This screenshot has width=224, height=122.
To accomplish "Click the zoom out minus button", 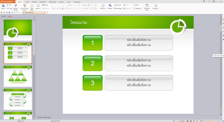I will coord(205,121).
